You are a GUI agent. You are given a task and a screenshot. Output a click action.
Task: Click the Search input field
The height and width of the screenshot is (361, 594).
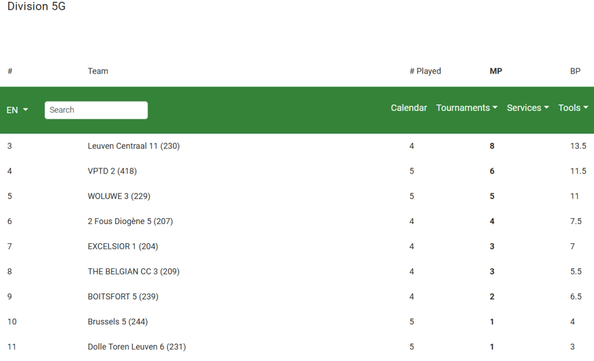[x=96, y=110]
